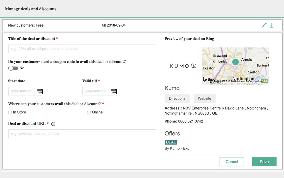The width and height of the screenshot is (284, 178).
Task: Click the Nottingham map preview
Action: coord(236,66)
